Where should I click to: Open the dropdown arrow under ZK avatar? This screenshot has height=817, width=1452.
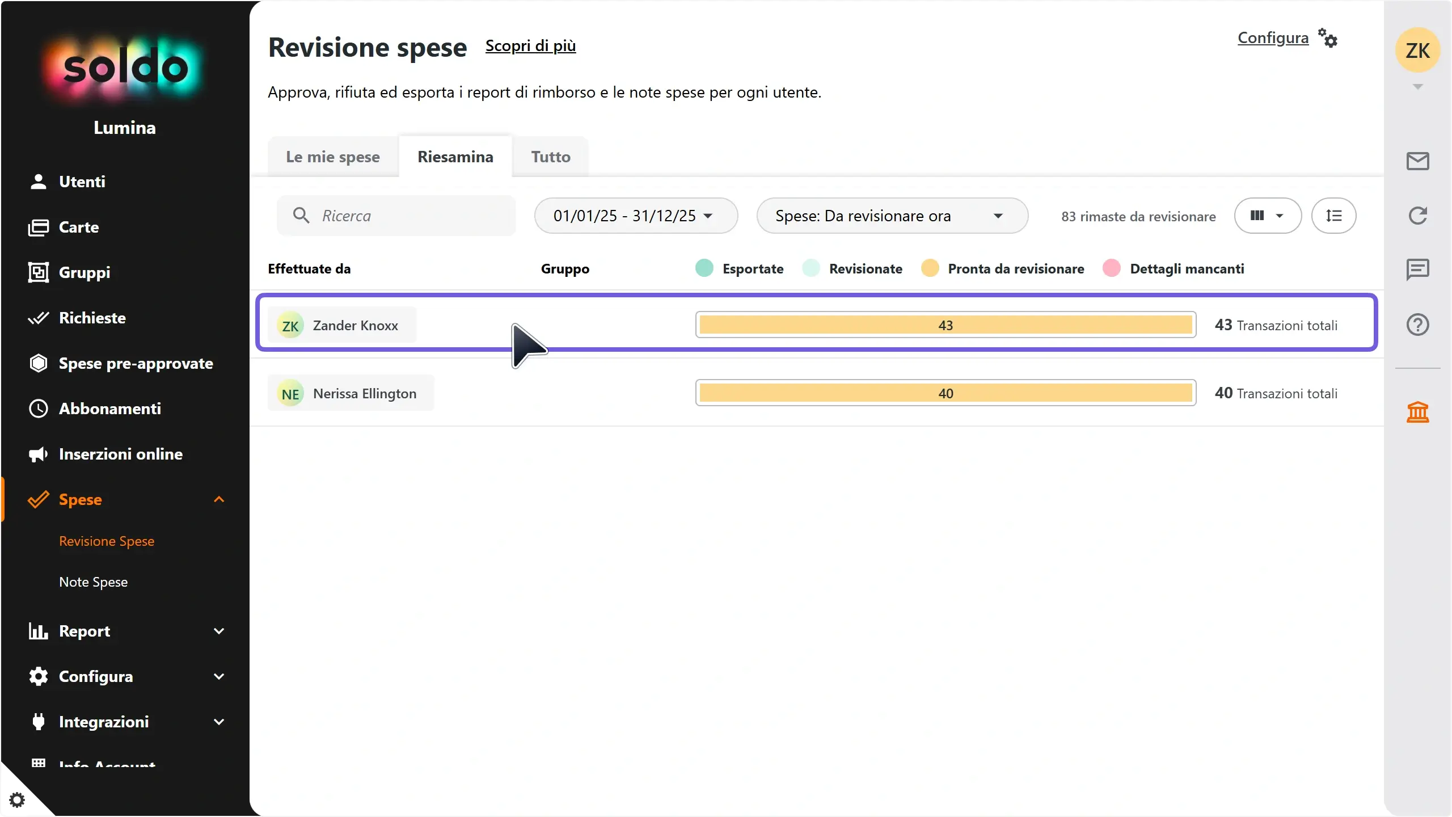1417,87
